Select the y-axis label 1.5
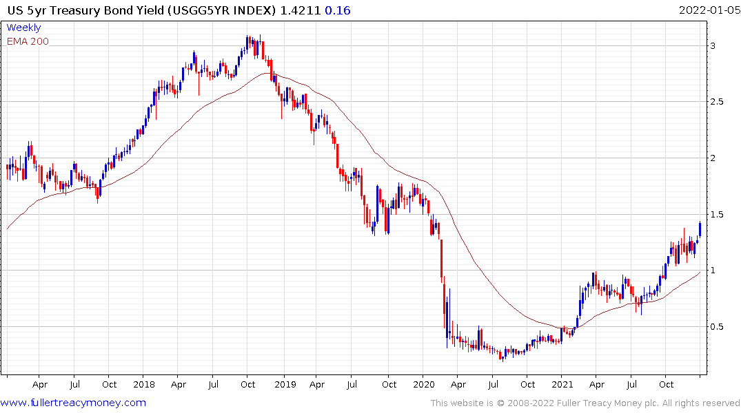The image size is (741, 413). pyautogui.click(x=717, y=214)
